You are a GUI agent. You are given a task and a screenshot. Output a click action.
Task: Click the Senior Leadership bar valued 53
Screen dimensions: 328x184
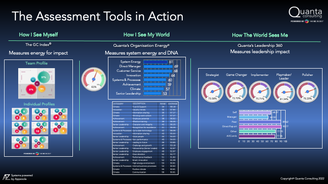[153, 94]
